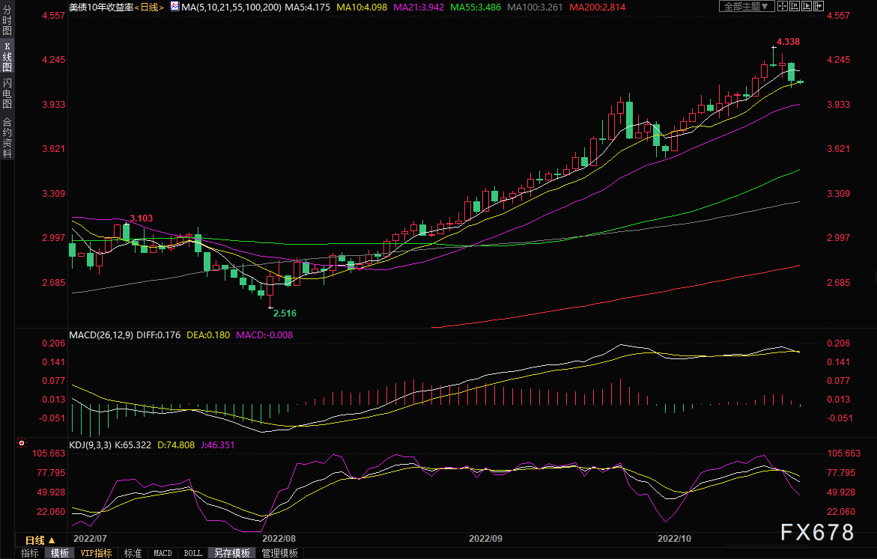Image resolution: width=877 pixels, height=559 pixels.
Task: Switch to 分时图 side tab
Action: tap(7, 22)
